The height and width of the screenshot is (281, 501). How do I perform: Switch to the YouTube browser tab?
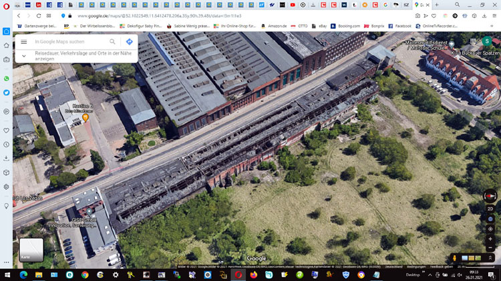tap(293, 5)
